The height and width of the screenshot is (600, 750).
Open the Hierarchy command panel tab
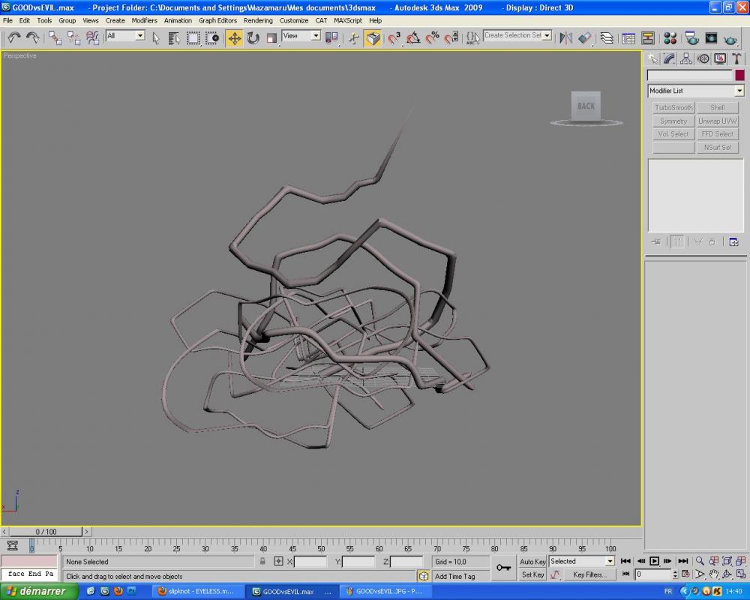686,58
